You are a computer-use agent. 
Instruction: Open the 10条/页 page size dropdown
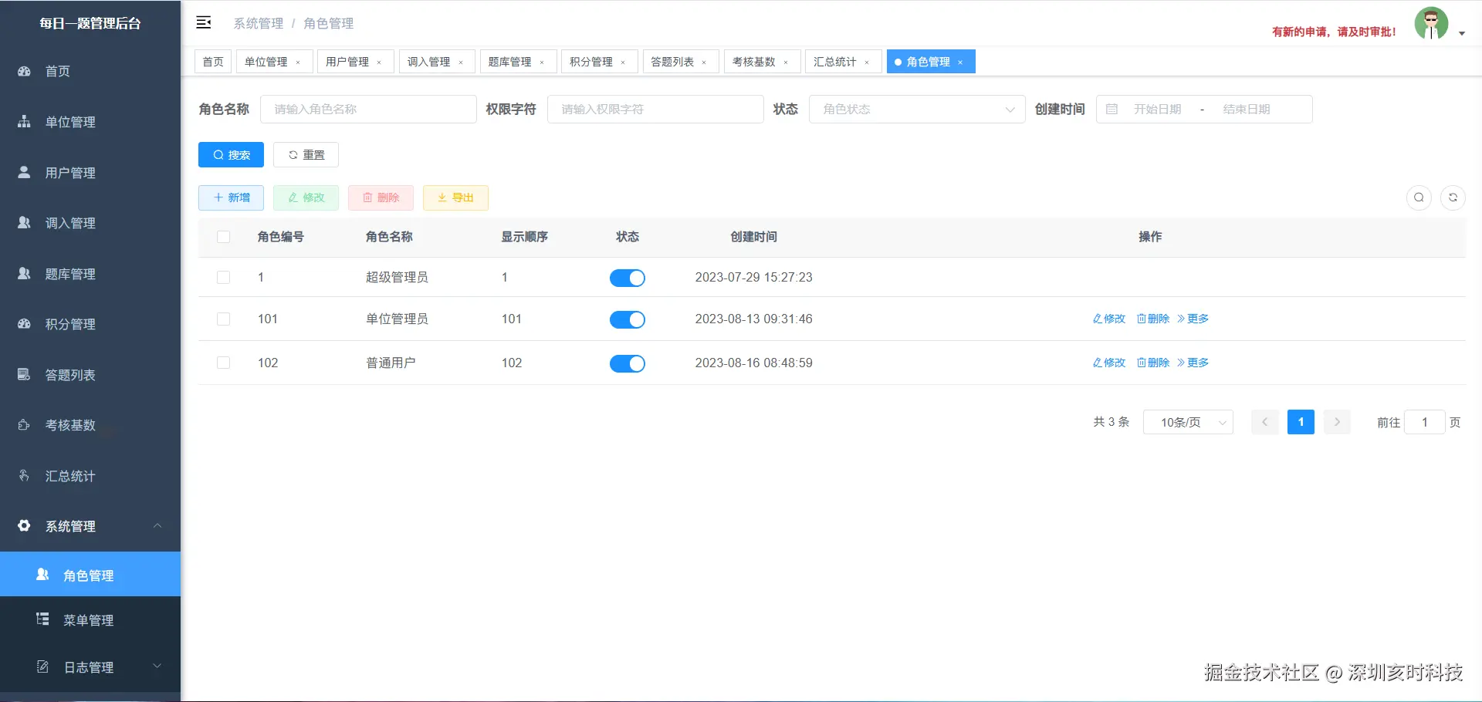click(x=1188, y=422)
